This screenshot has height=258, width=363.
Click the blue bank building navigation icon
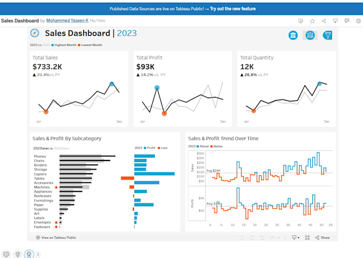point(293,35)
